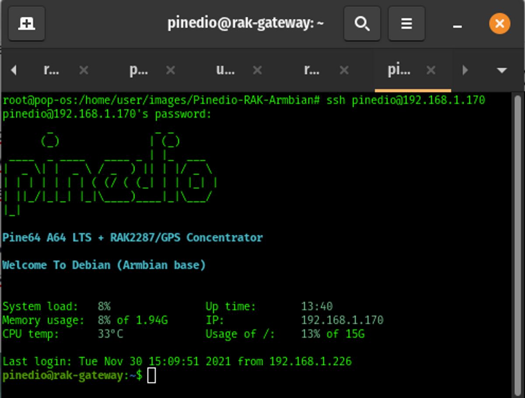Image resolution: width=525 pixels, height=398 pixels.
Task: Select the IP address 192.168.1.170 text
Action: pos(342,320)
